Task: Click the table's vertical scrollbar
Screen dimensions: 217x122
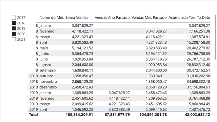Action: pyautogui.click(x=216, y=37)
